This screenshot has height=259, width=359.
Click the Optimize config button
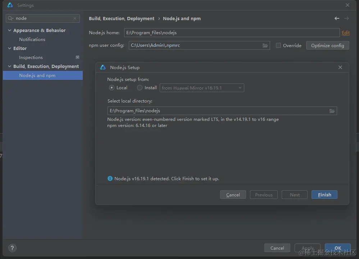point(328,45)
